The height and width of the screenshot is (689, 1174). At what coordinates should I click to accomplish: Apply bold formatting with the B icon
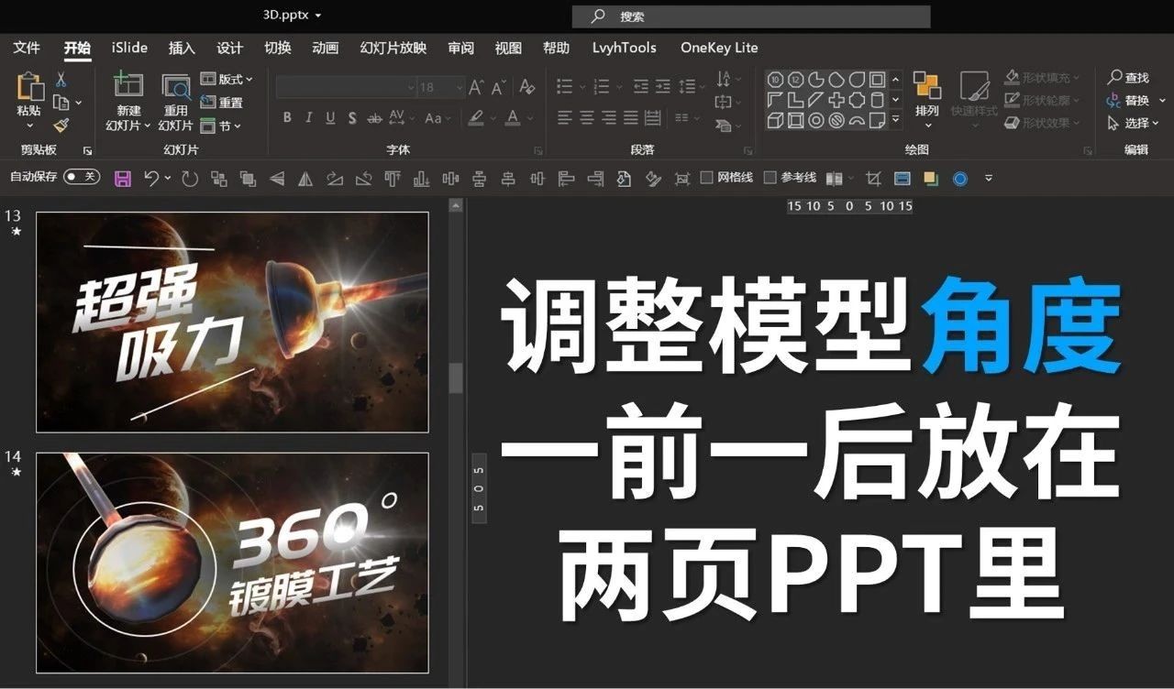pos(286,117)
